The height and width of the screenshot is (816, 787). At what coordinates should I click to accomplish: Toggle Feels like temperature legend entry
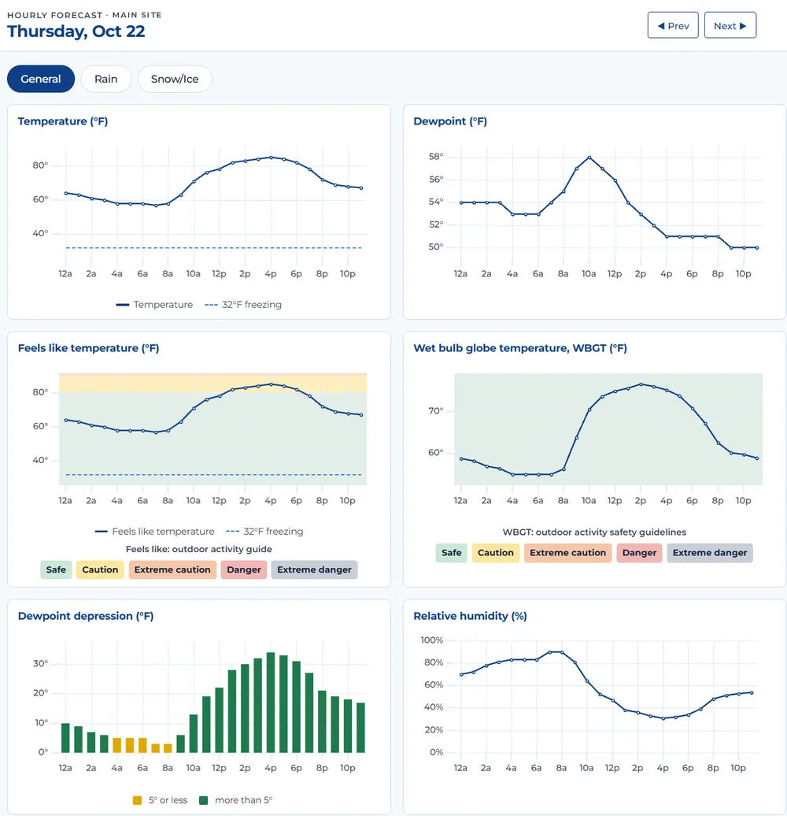click(154, 532)
